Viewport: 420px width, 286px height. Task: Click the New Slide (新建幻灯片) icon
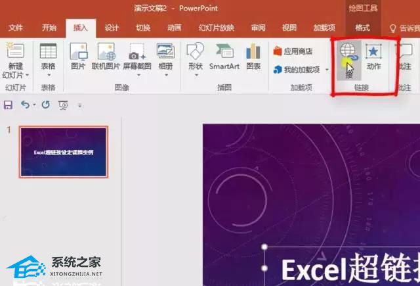click(x=15, y=51)
